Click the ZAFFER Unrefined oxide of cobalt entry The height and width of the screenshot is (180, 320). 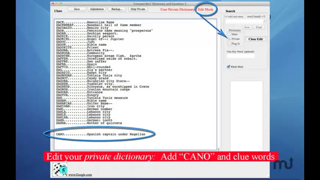click(x=97, y=59)
